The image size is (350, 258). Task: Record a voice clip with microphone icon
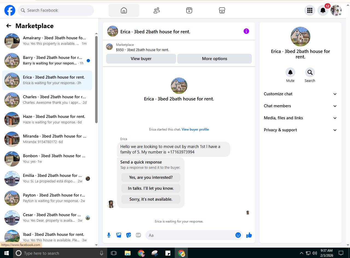(x=109, y=235)
